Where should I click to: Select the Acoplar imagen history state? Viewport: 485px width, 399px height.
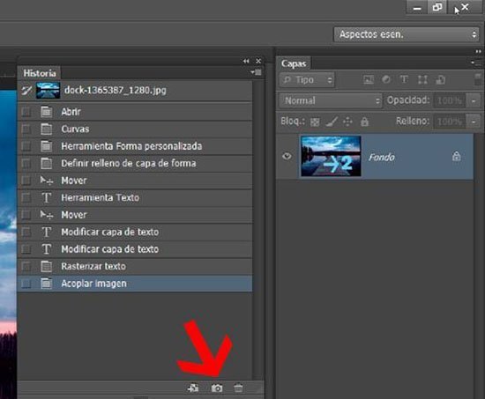[x=135, y=284]
